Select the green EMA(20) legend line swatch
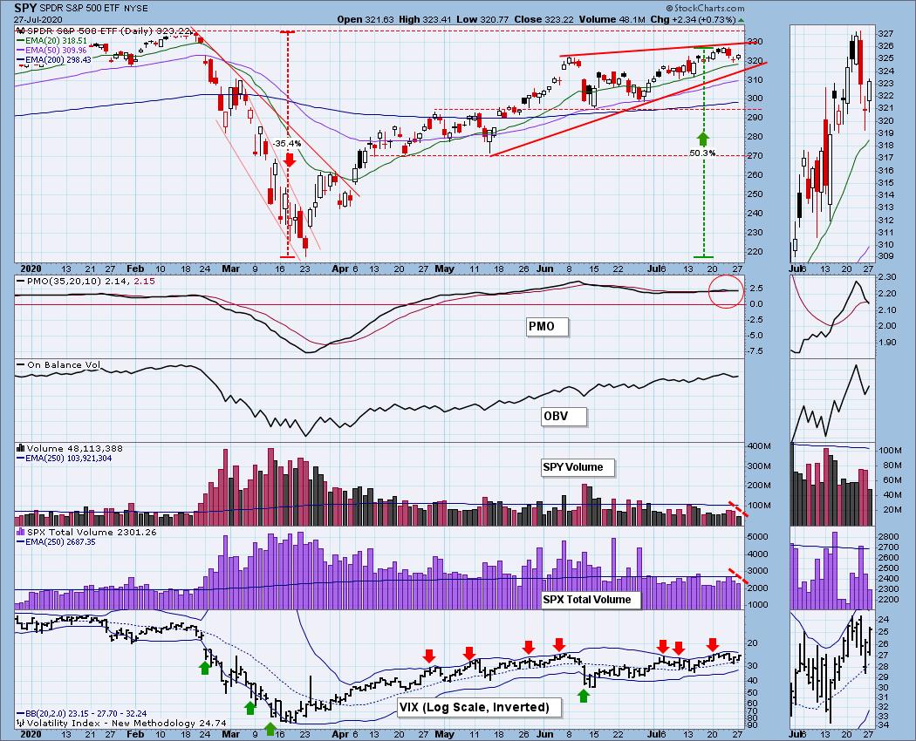The height and width of the screenshot is (741, 916). (21, 41)
